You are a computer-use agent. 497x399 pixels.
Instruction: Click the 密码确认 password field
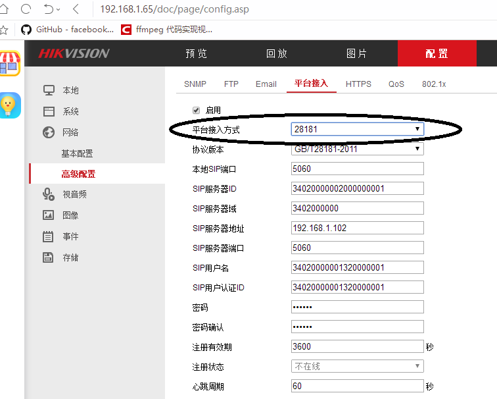point(357,327)
